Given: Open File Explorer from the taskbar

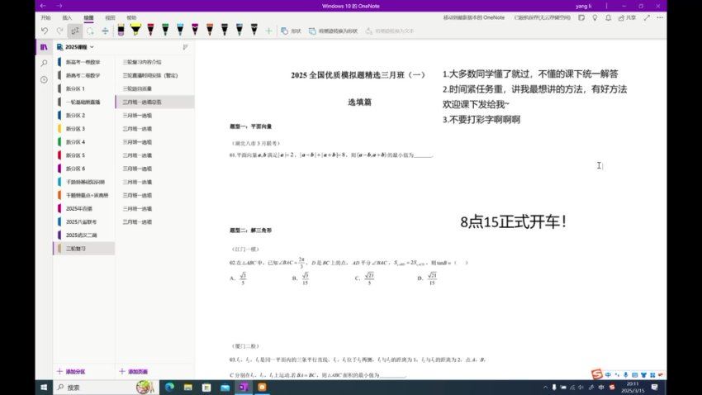Looking at the screenshot, I should click(x=188, y=388).
